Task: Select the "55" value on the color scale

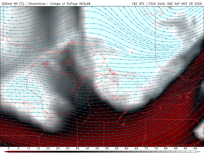Action: [117, 148]
